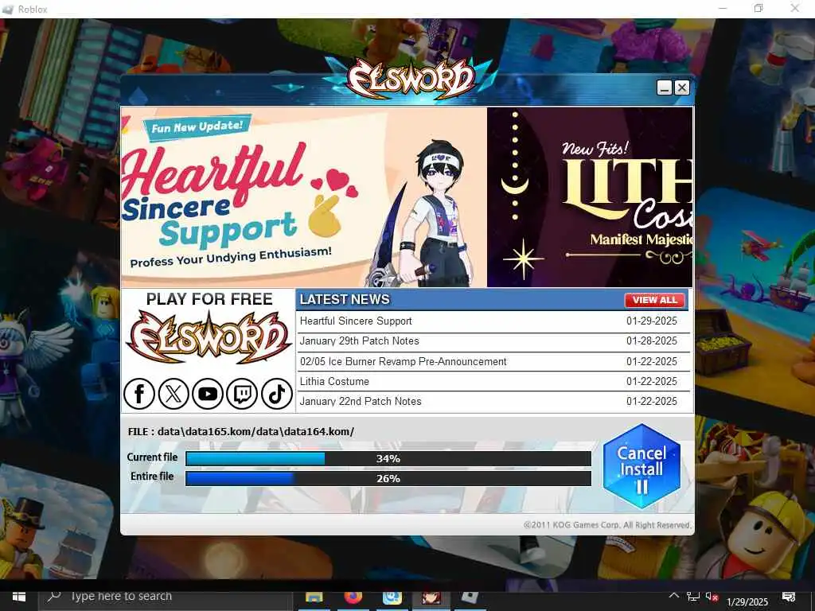Restore the Roblox window size
Image resolution: width=815 pixels, height=611 pixels.
[x=758, y=8]
